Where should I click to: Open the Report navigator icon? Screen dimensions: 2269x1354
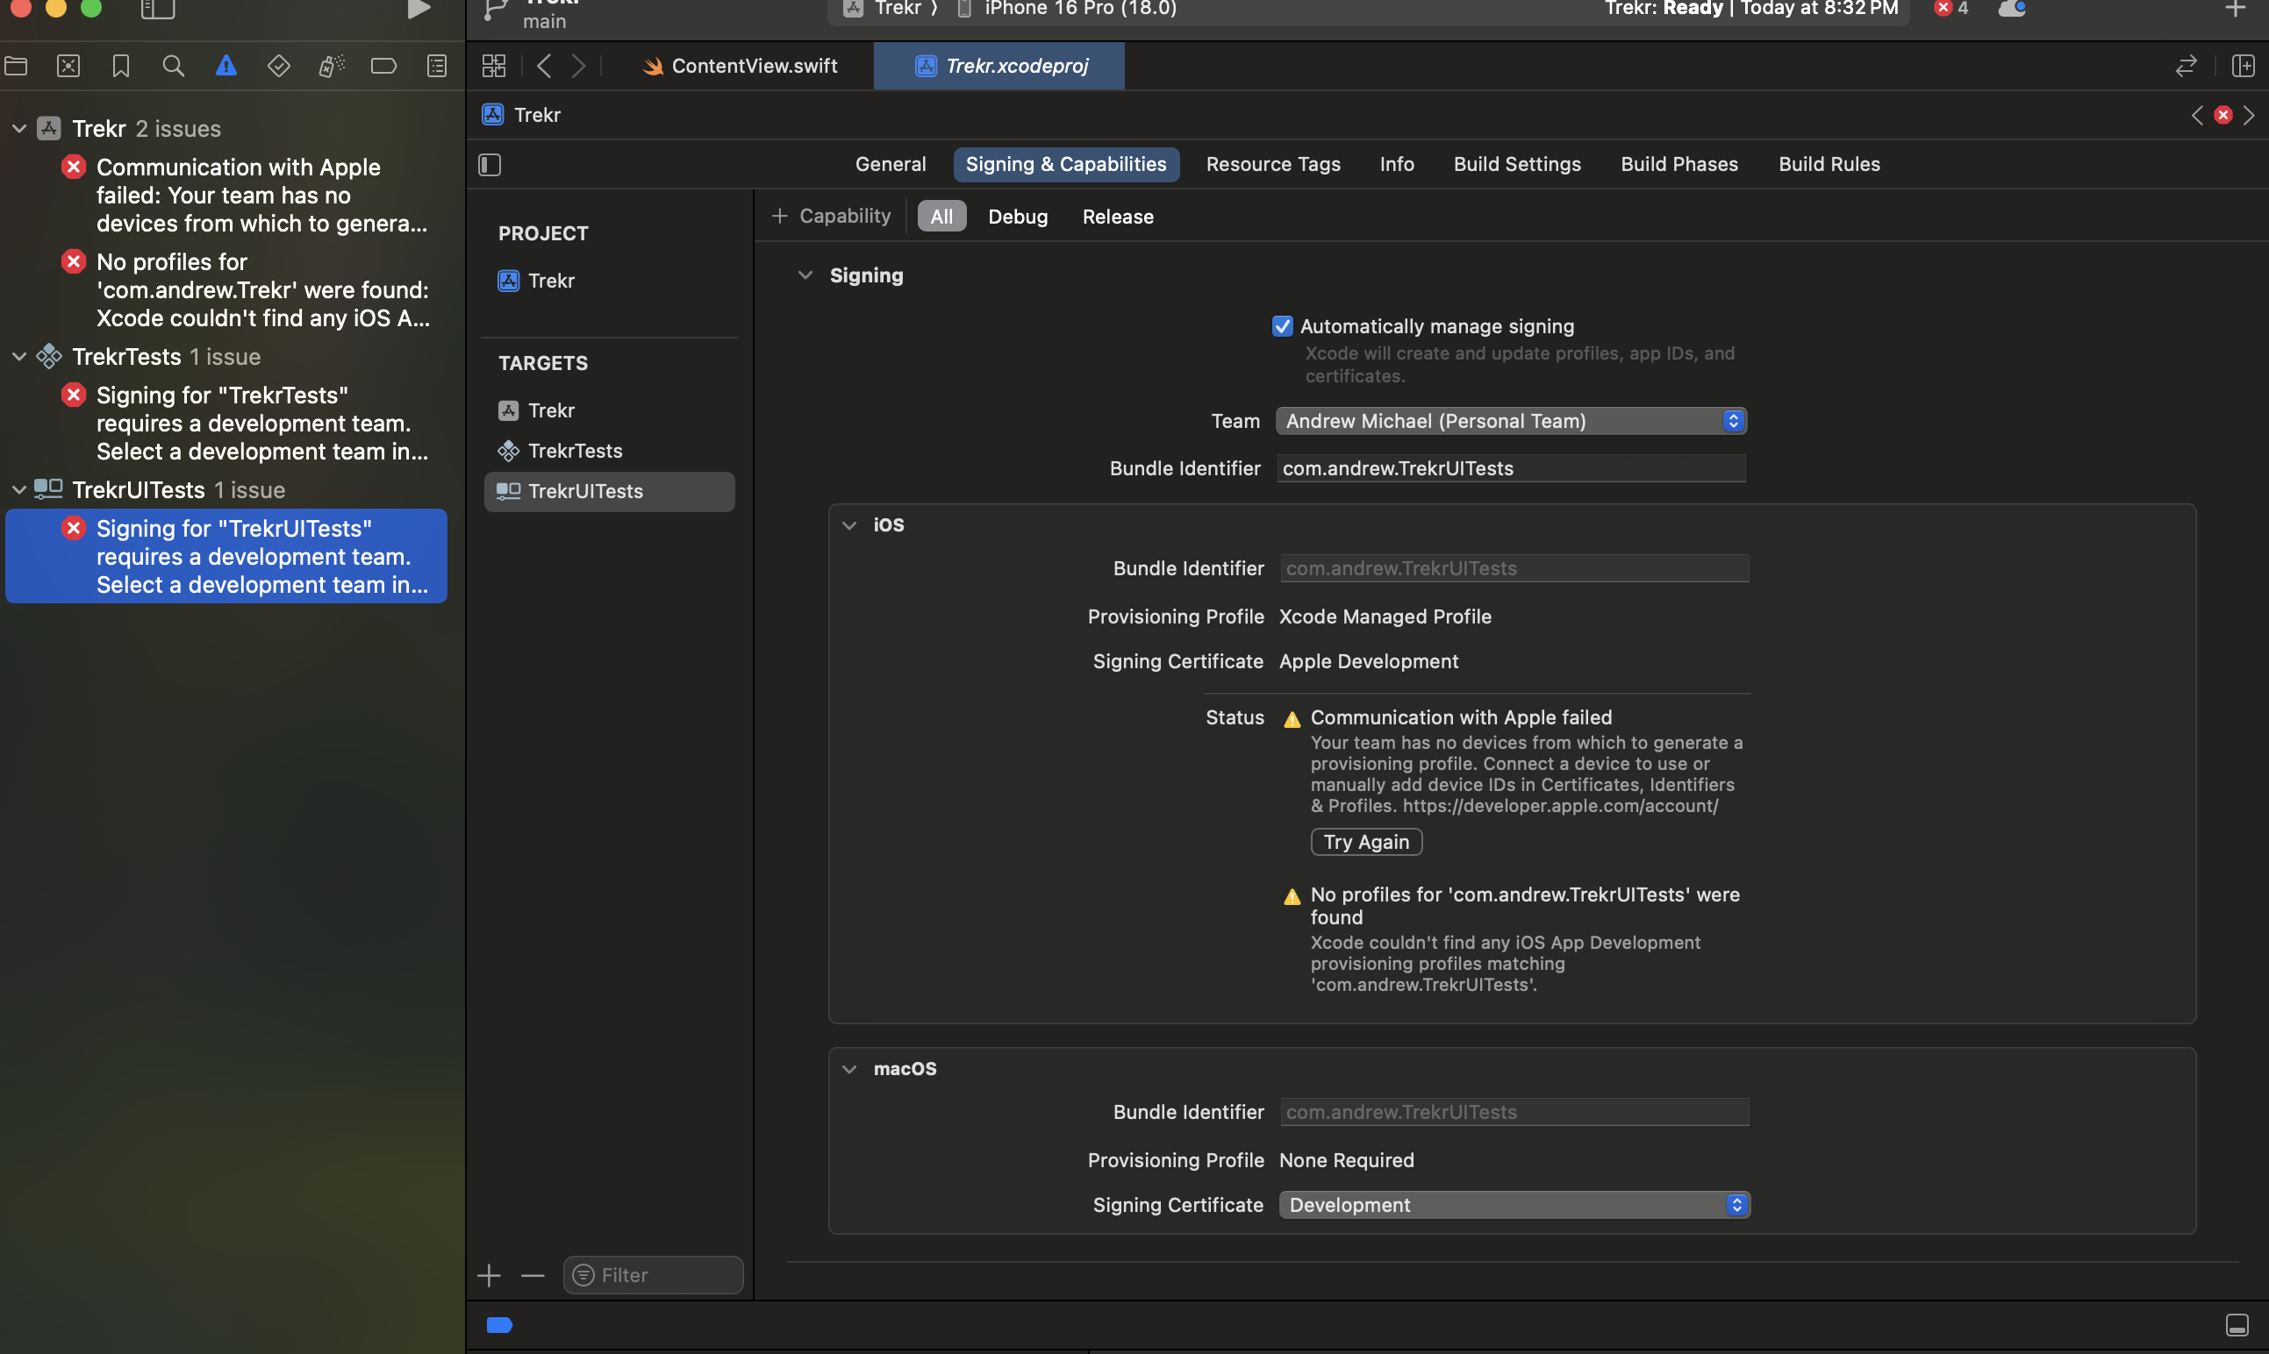coord(437,66)
